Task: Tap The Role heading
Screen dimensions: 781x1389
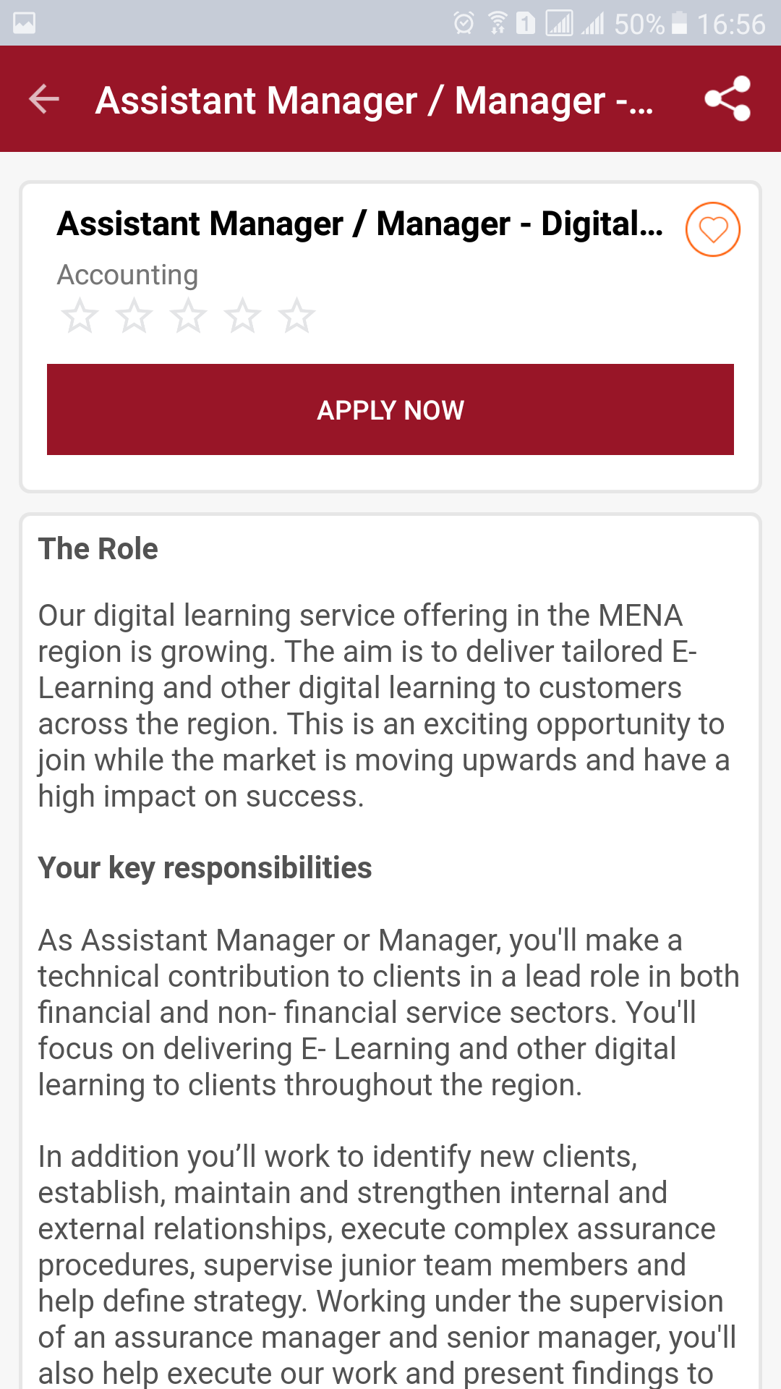Action: tap(98, 549)
